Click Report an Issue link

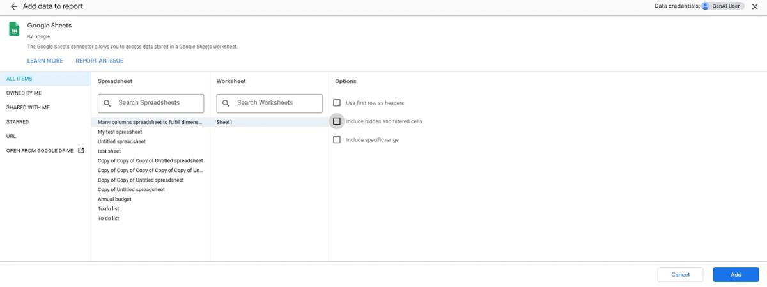coord(99,61)
